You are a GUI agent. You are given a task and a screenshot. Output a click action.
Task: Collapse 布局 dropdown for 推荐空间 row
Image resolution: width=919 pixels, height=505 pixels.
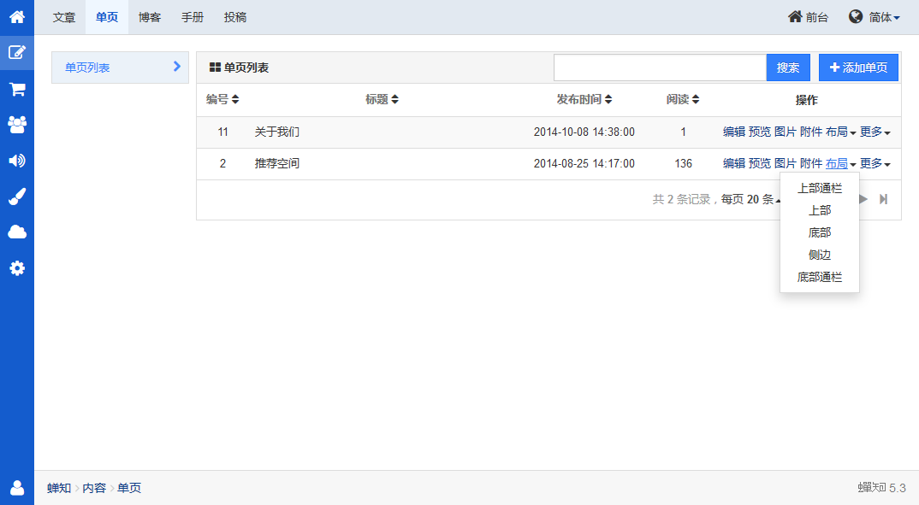pos(840,163)
